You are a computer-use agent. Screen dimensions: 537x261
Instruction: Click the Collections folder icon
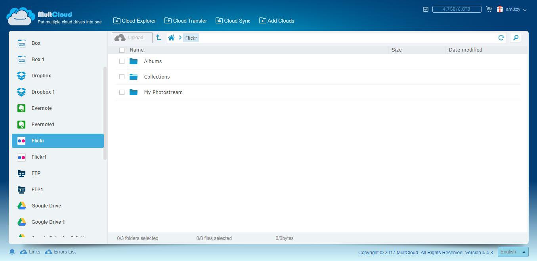(x=134, y=77)
